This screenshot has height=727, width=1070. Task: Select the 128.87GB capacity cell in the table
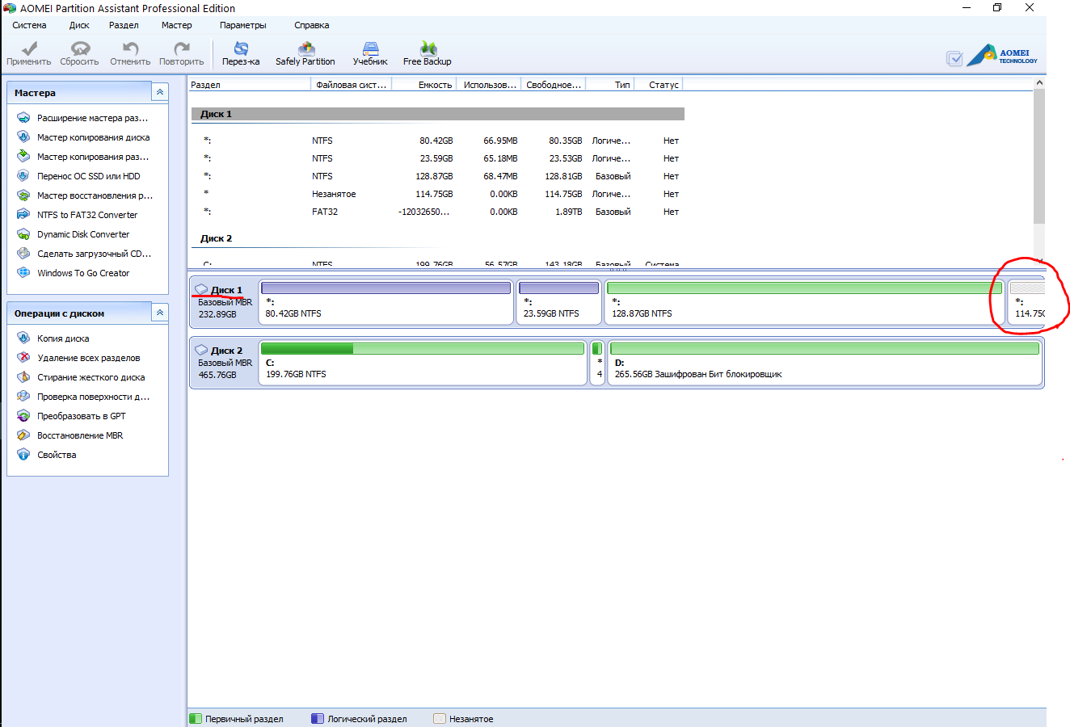click(434, 176)
